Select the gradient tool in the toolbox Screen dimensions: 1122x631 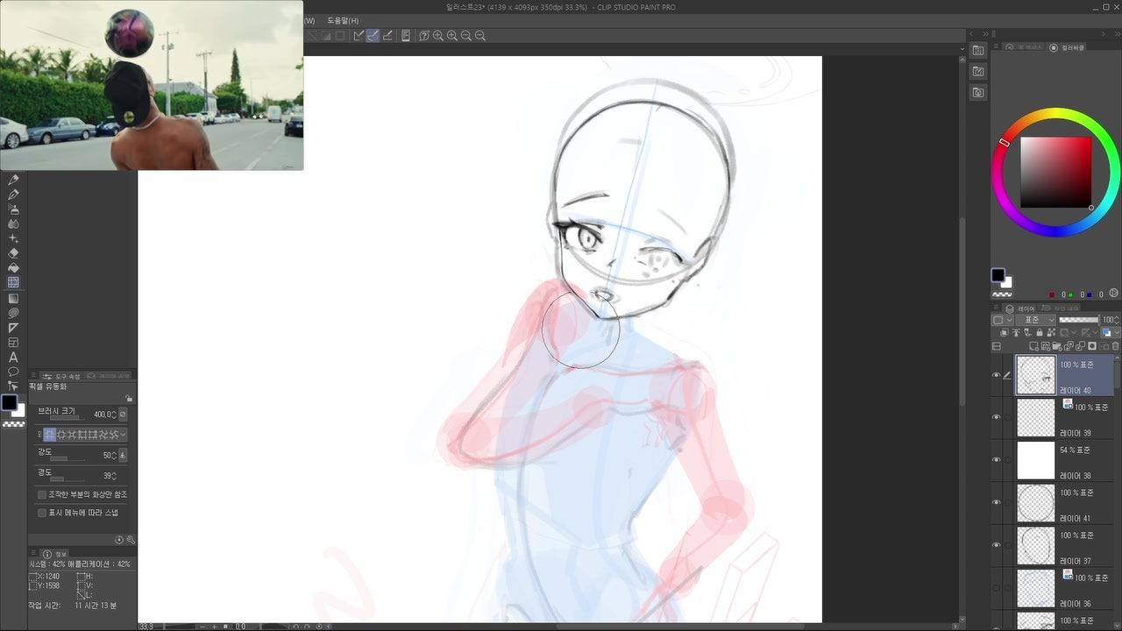[13, 298]
